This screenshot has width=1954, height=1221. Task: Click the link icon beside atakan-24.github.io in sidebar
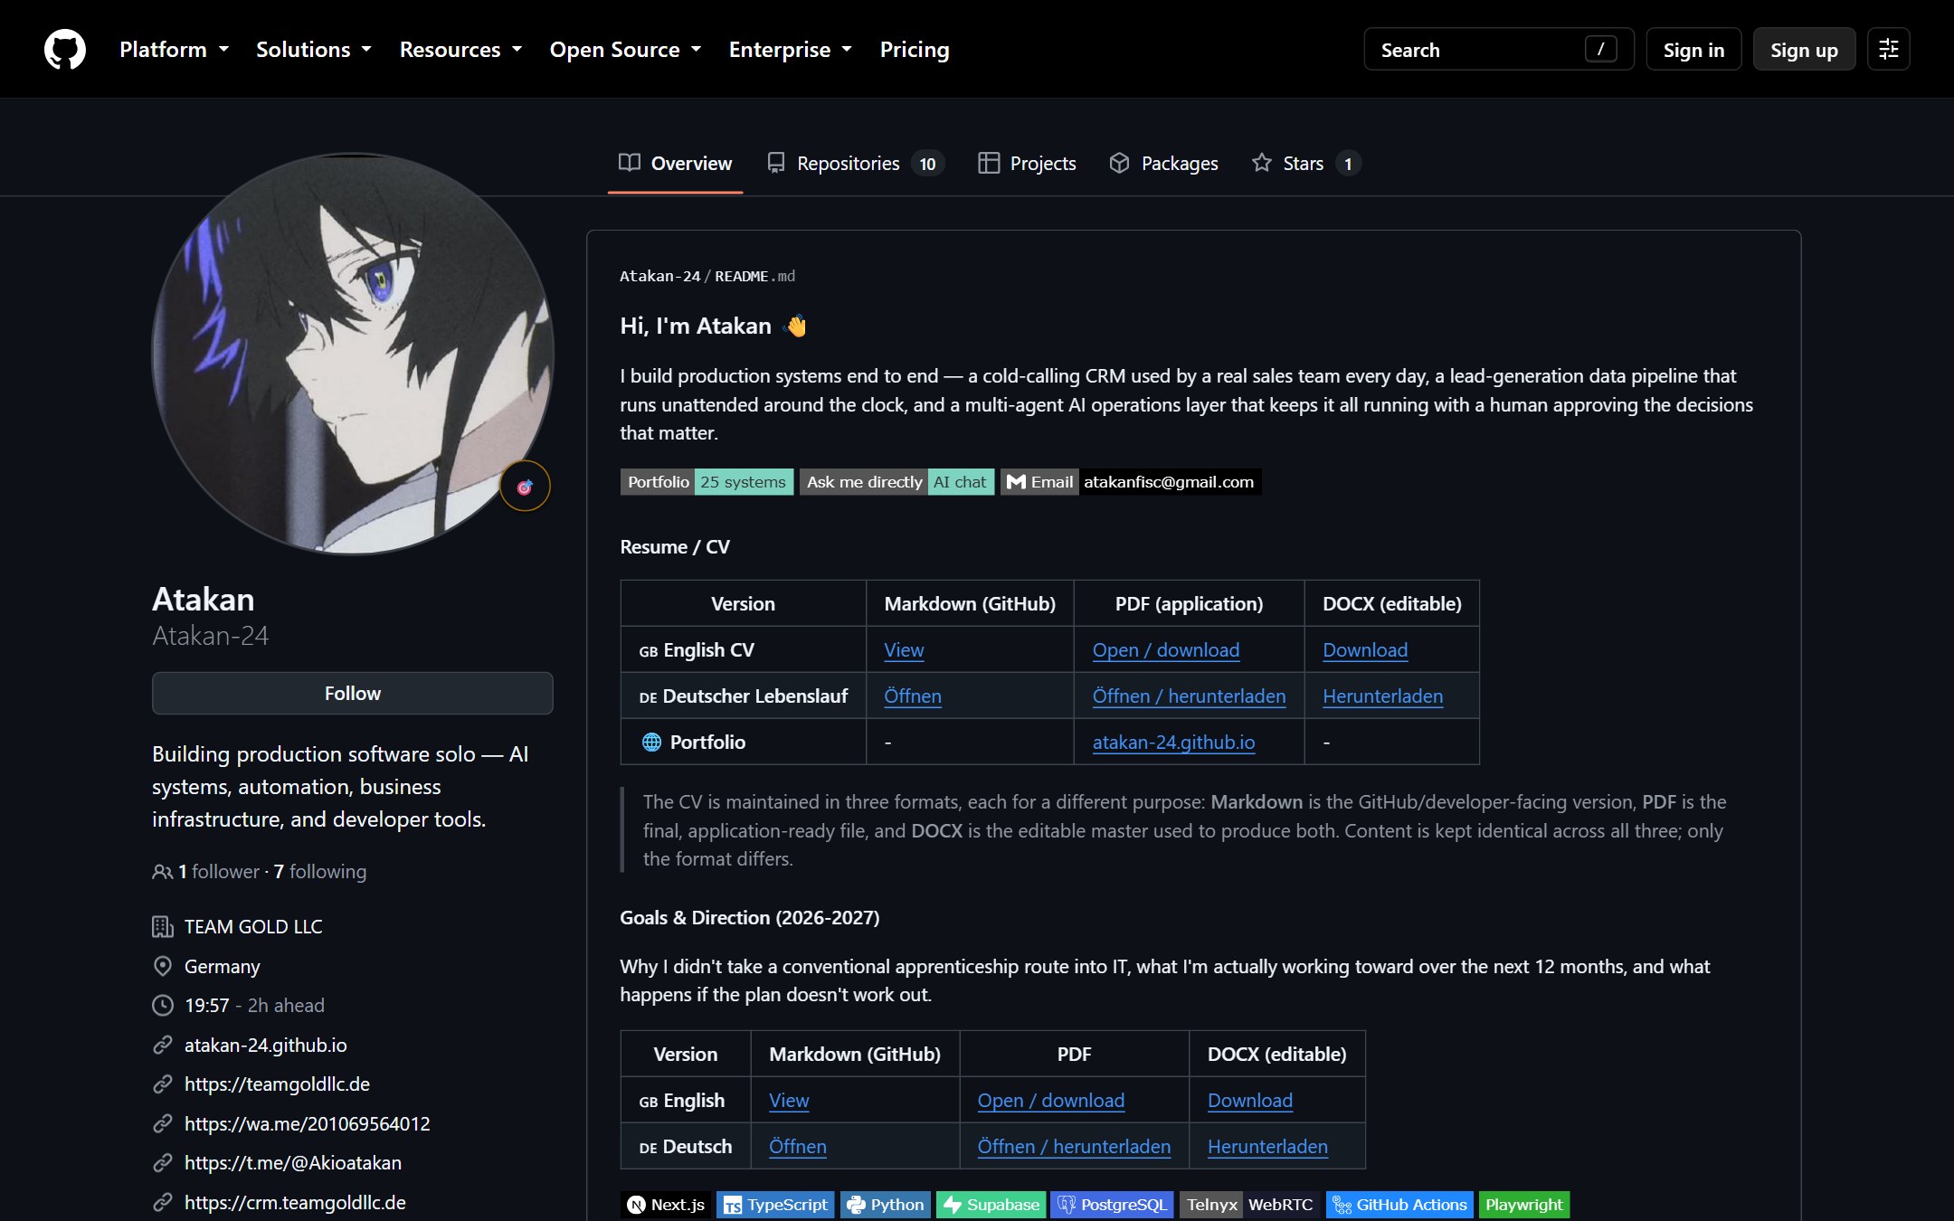[163, 1046]
